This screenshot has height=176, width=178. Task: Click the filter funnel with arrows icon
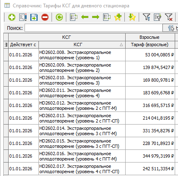(146, 17)
